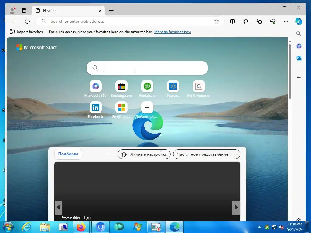Open the sidebar Microsoft 365 icon
The height and width of the screenshot is (233, 311).
pyautogui.click(x=299, y=46)
